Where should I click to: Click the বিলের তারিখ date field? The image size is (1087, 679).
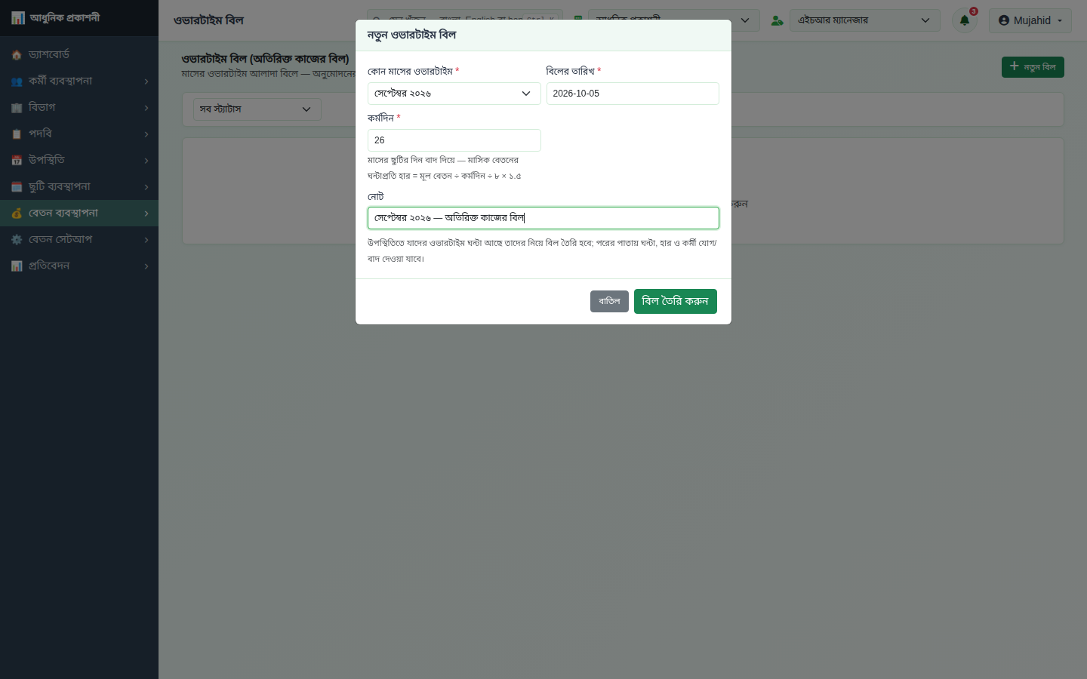click(x=633, y=94)
